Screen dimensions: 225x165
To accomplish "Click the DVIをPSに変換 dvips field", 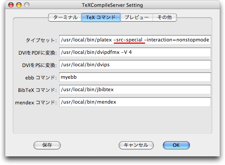I will 135,65.
